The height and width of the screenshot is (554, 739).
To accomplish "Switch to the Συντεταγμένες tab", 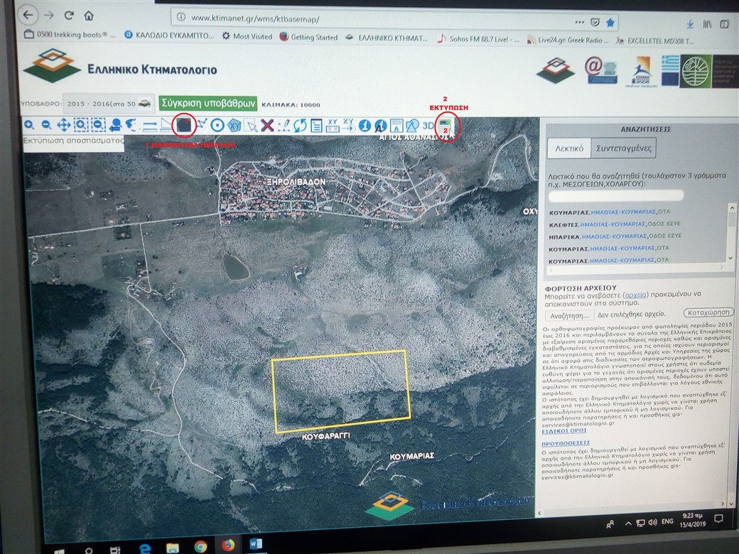I will pyautogui.click(x=622, y=148).
